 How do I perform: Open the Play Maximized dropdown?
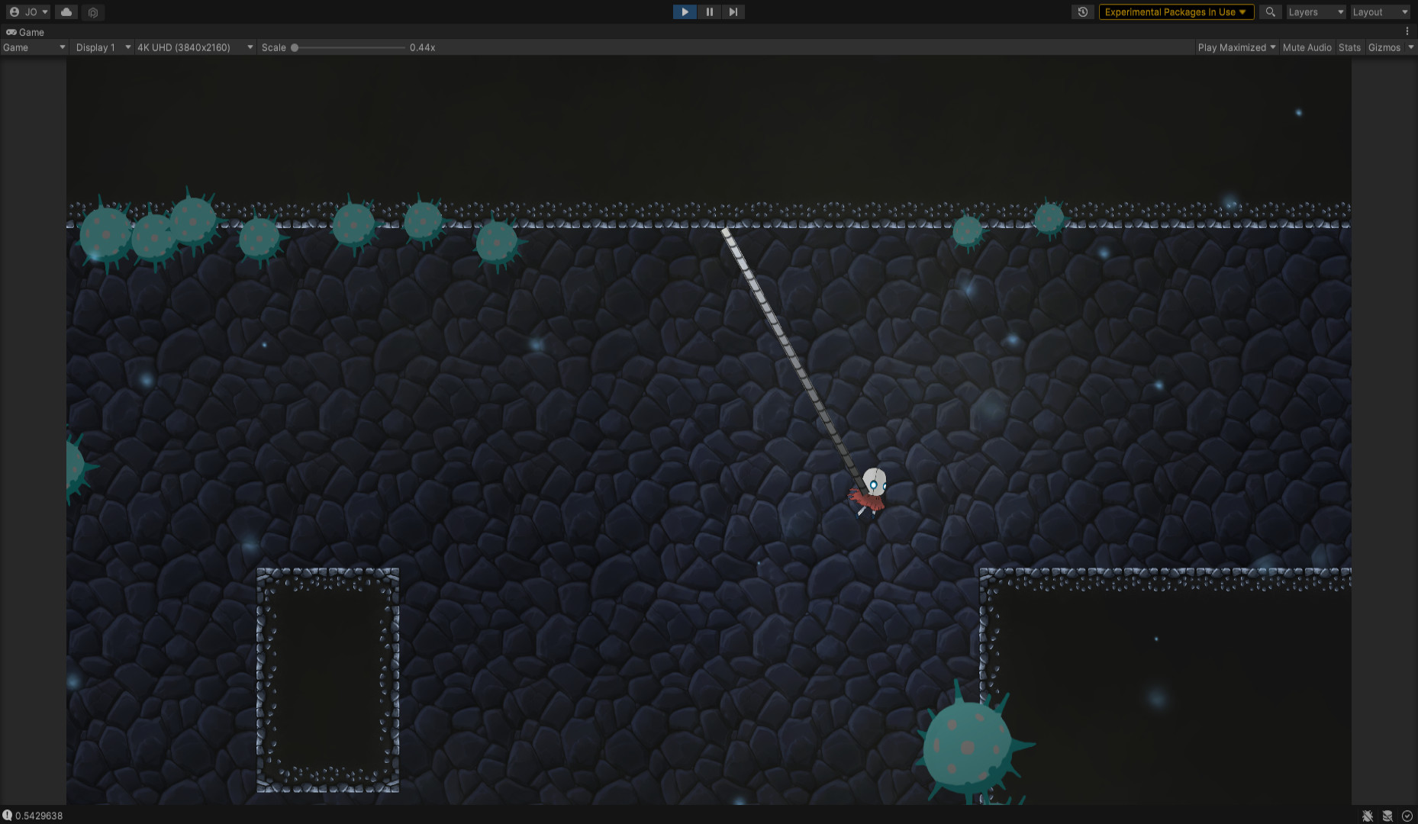pos(1236,47)
